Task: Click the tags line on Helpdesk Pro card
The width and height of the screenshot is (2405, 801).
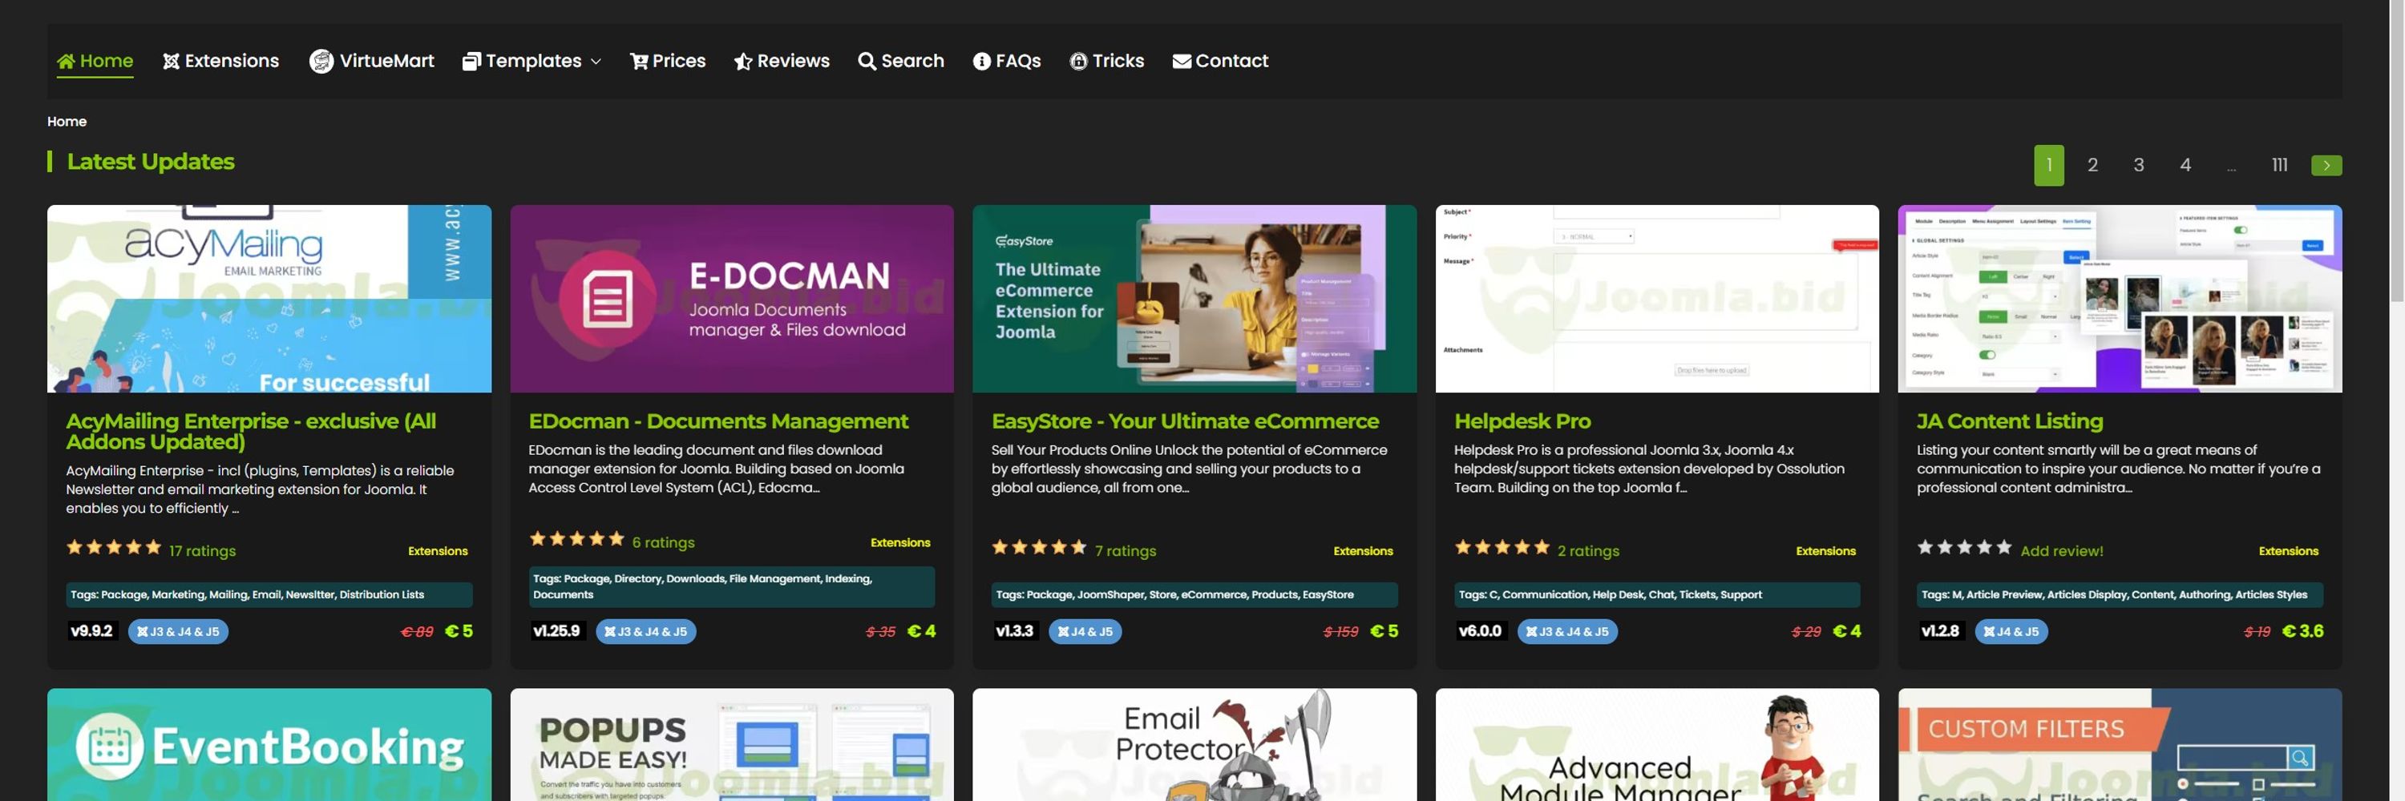Action: (x=1657, y=595)
